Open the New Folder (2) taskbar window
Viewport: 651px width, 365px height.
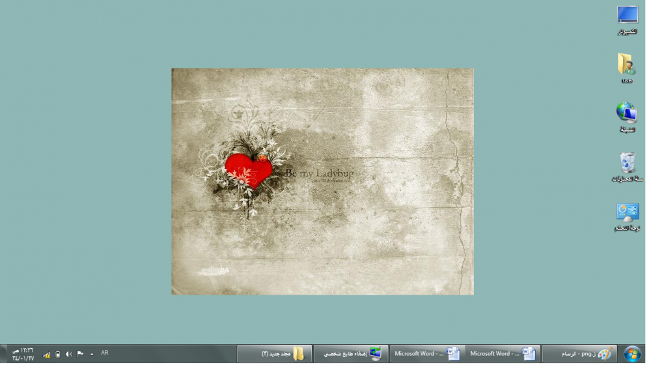274,354
